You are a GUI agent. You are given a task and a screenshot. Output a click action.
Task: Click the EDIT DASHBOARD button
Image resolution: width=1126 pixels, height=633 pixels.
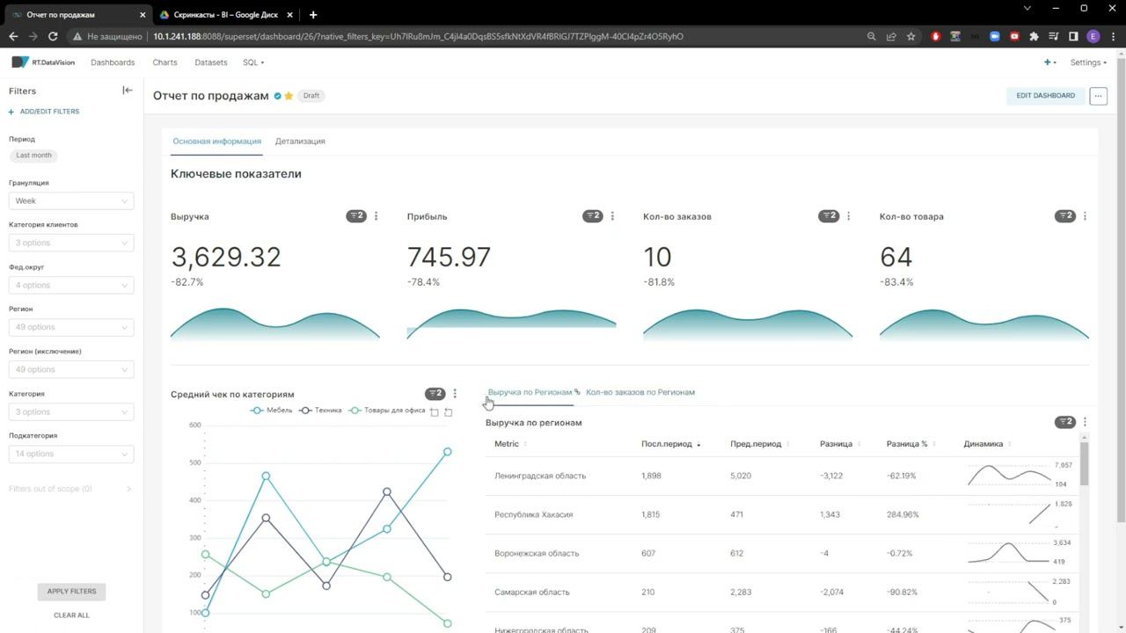point(1045,96)
